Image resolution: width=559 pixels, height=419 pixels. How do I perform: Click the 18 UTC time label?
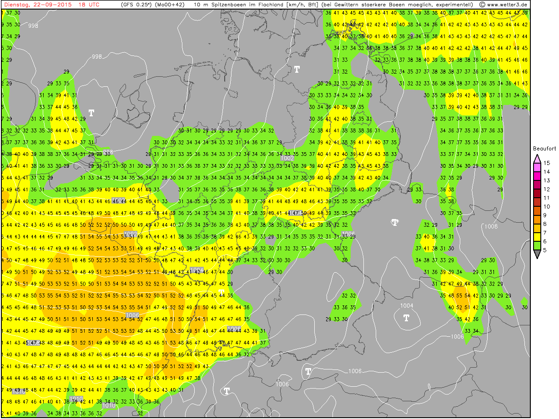click(x=89, y=5)
